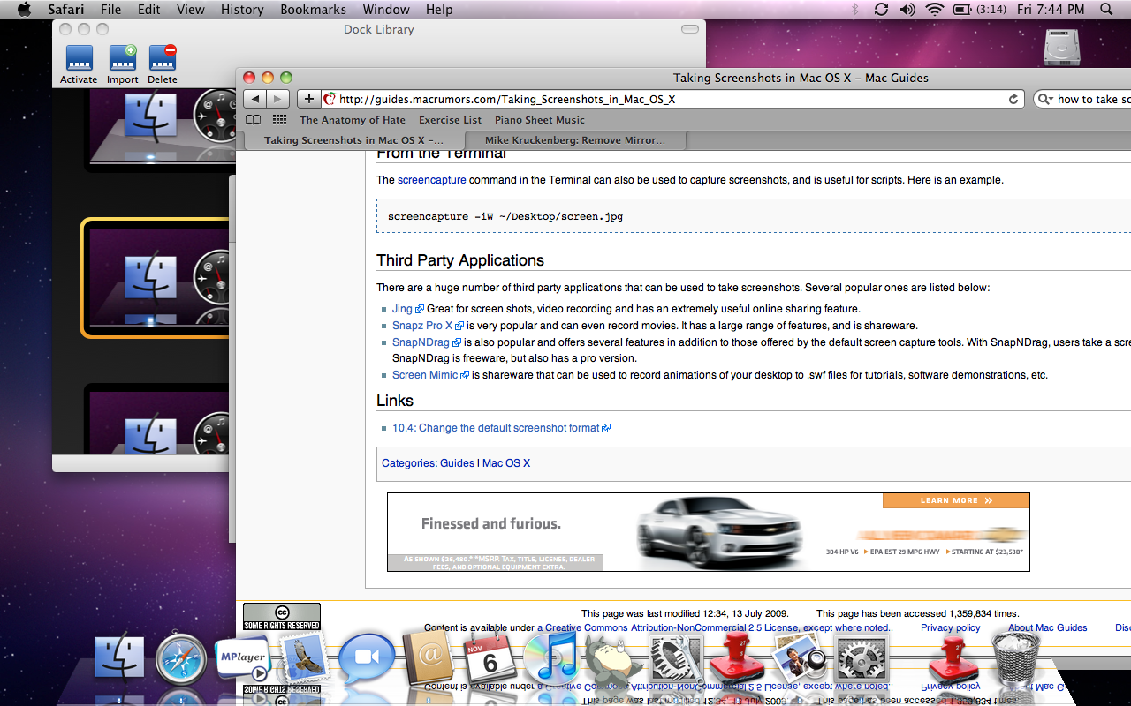This screenshot has height=706, width=1131.
Task: Open the Macintosh HD drive icon on desktop
Action: click(x=1061, y=47)
